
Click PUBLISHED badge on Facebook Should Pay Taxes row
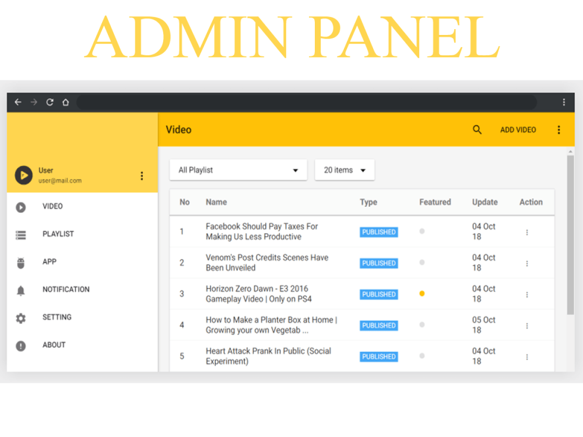379,232
